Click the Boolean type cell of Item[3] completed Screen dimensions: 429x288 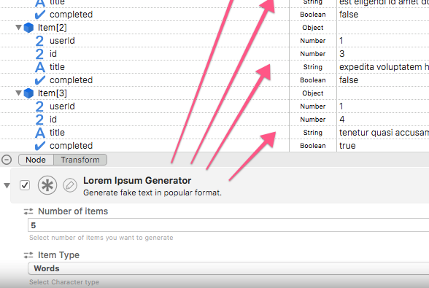tap(313, 146)
